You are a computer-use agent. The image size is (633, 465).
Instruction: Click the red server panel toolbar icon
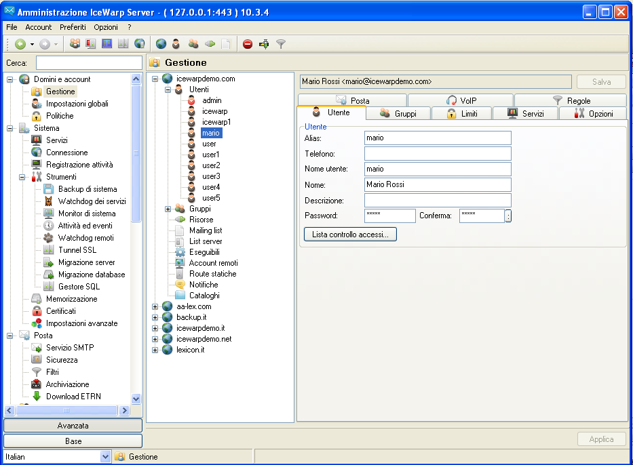(91, 43)
